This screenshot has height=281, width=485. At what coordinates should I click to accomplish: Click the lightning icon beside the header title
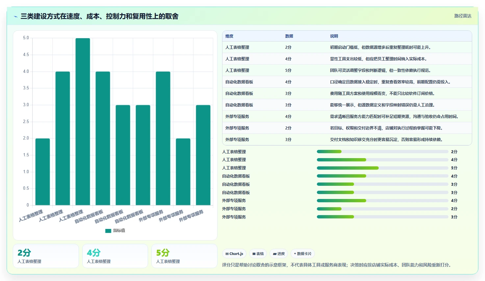(16, 16)
